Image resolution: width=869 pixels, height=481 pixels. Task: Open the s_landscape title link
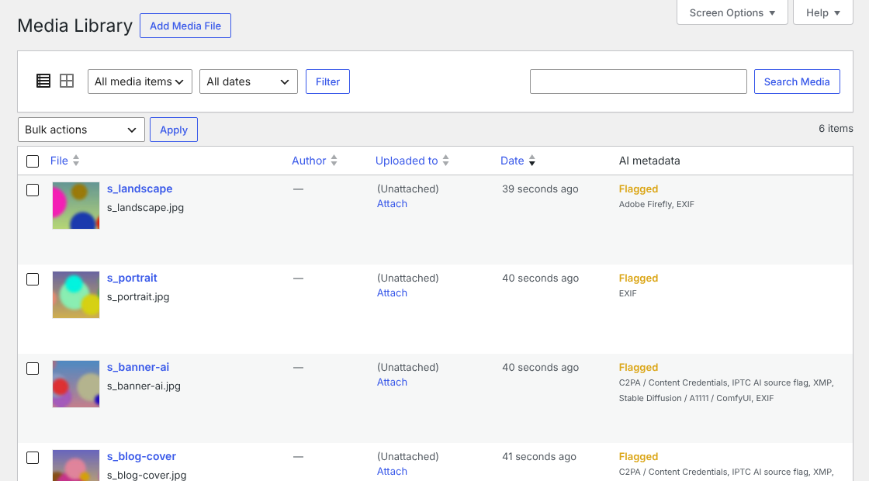pos(140,189)
